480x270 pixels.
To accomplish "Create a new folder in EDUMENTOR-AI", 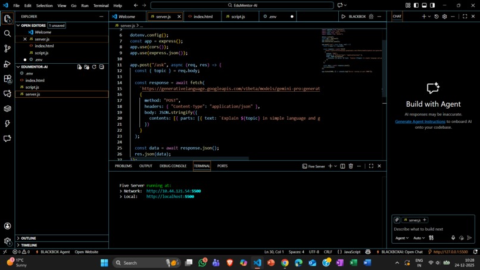I will 86,67.
